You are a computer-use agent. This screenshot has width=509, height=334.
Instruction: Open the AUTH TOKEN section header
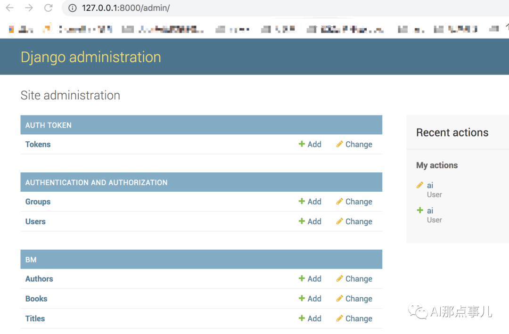[49, 125]
